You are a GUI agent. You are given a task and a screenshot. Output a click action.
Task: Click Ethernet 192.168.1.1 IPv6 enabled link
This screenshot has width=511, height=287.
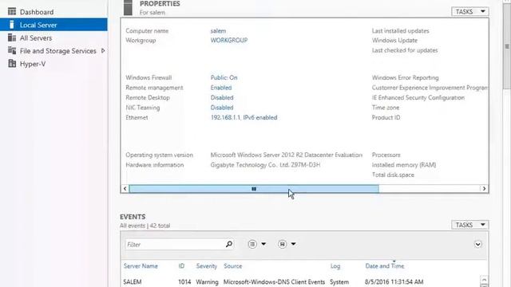click(244, 117)
